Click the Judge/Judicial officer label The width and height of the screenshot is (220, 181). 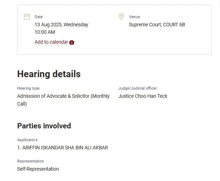[x=138, y=88]
